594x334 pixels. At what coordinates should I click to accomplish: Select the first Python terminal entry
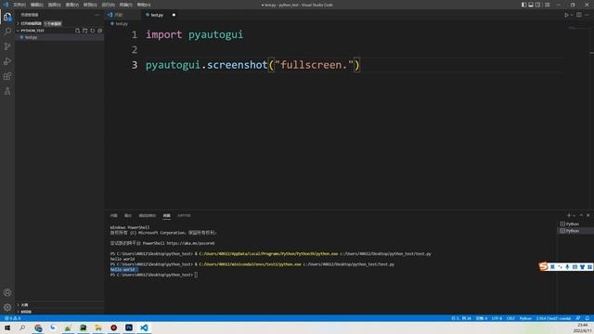tap(575, 224)
